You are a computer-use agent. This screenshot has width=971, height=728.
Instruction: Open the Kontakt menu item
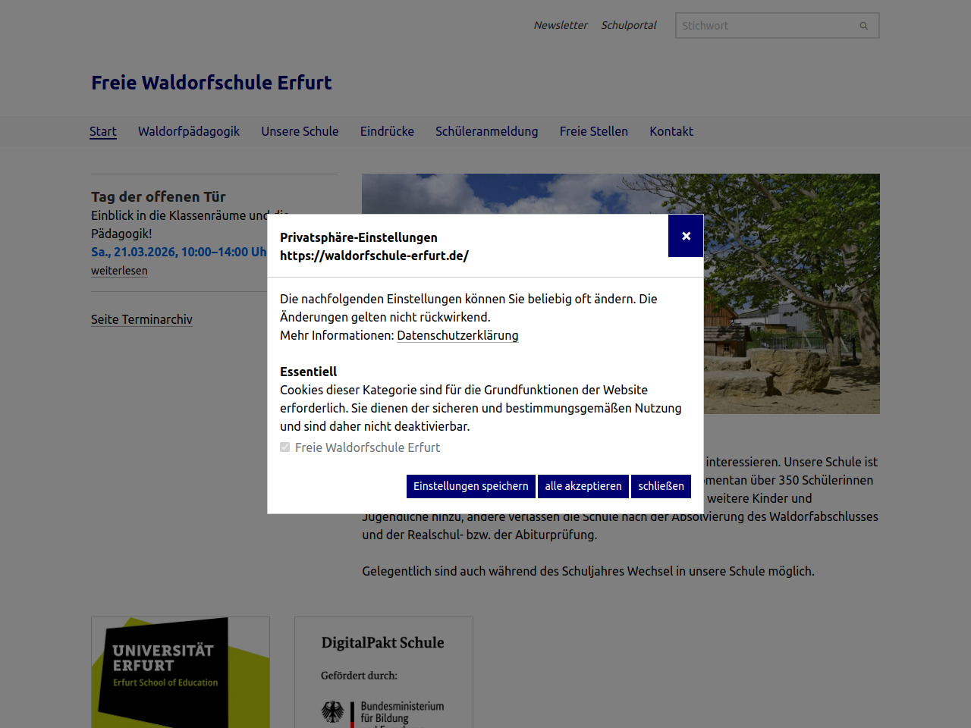(x=671, y=131)
